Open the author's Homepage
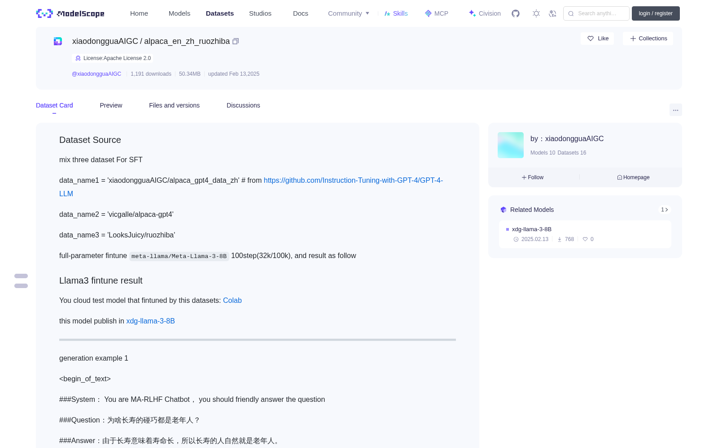 coord(633,177)
